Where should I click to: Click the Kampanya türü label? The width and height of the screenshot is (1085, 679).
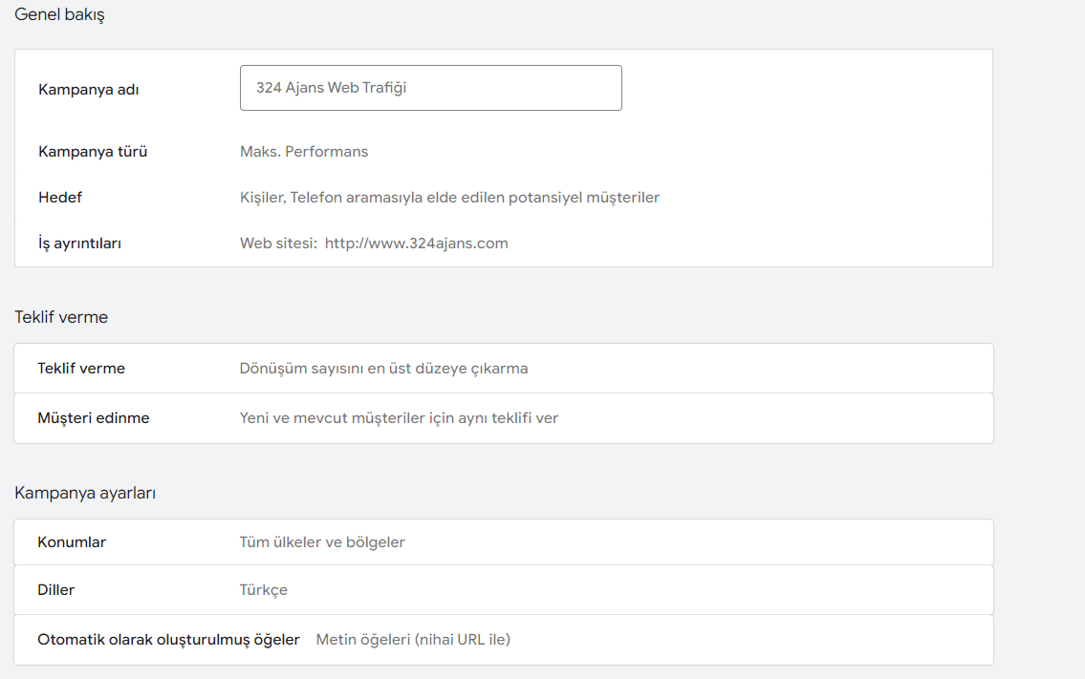point(93,152)
